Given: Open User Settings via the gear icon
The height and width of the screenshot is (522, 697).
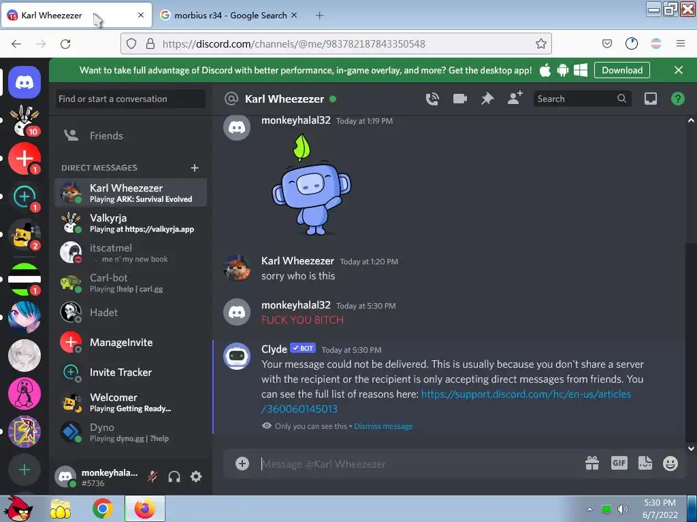Looking at the screenshot, I should [x=196, y=476].
